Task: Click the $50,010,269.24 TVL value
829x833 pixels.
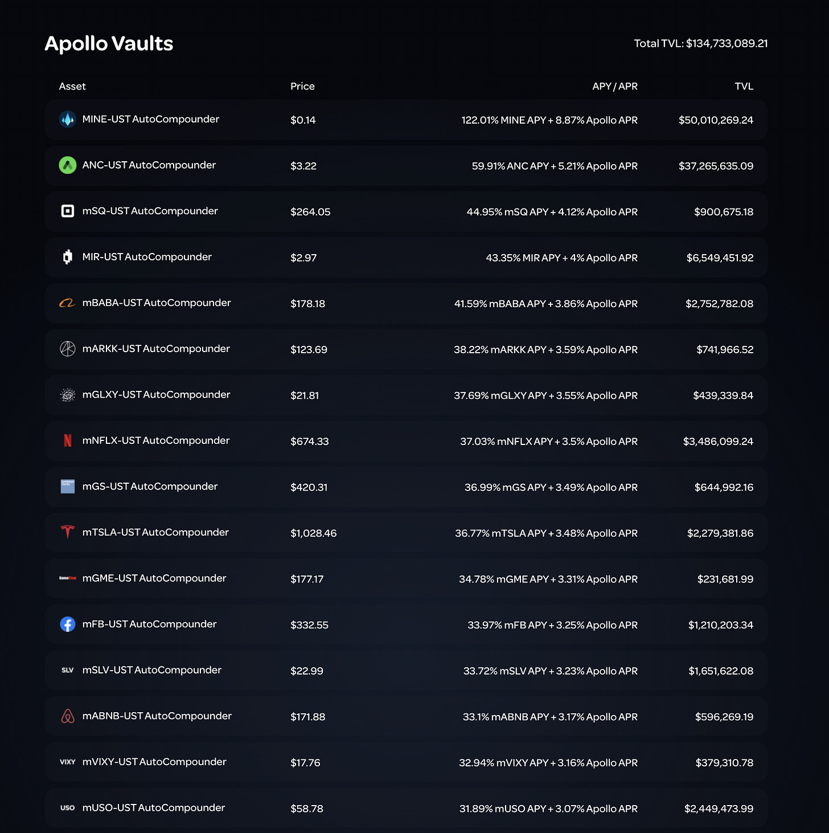Action: (716, 120)
